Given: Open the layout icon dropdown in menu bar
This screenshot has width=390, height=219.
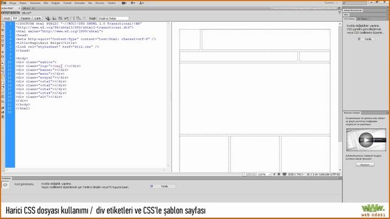Looking at the screenshot, I should (124, 3).
